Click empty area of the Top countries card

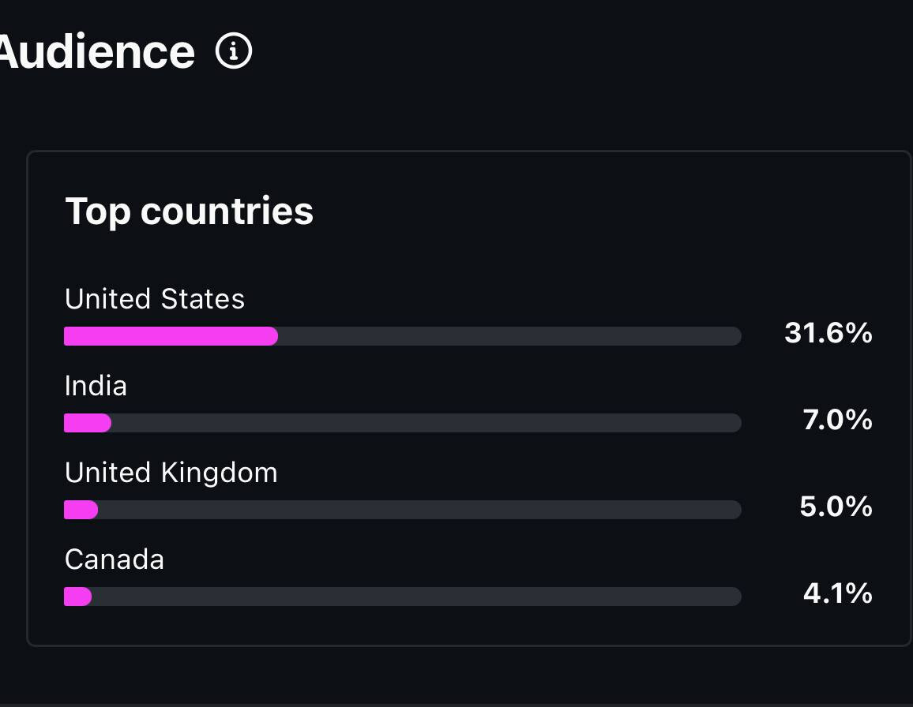(582, 221)
